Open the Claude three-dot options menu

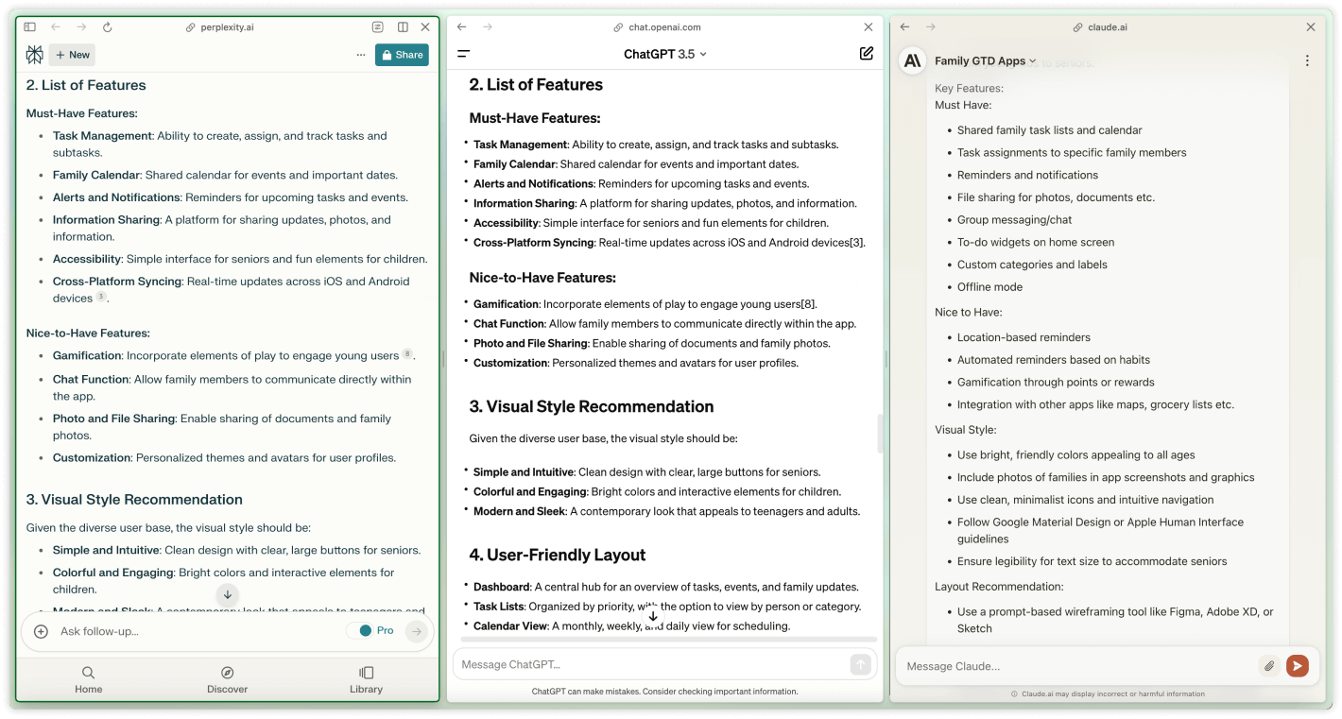1307,60
